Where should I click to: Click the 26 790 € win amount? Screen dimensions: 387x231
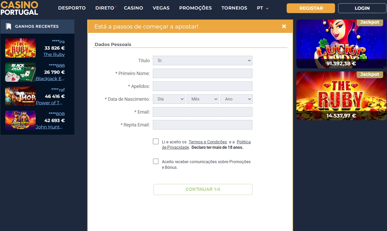point(55,72)
